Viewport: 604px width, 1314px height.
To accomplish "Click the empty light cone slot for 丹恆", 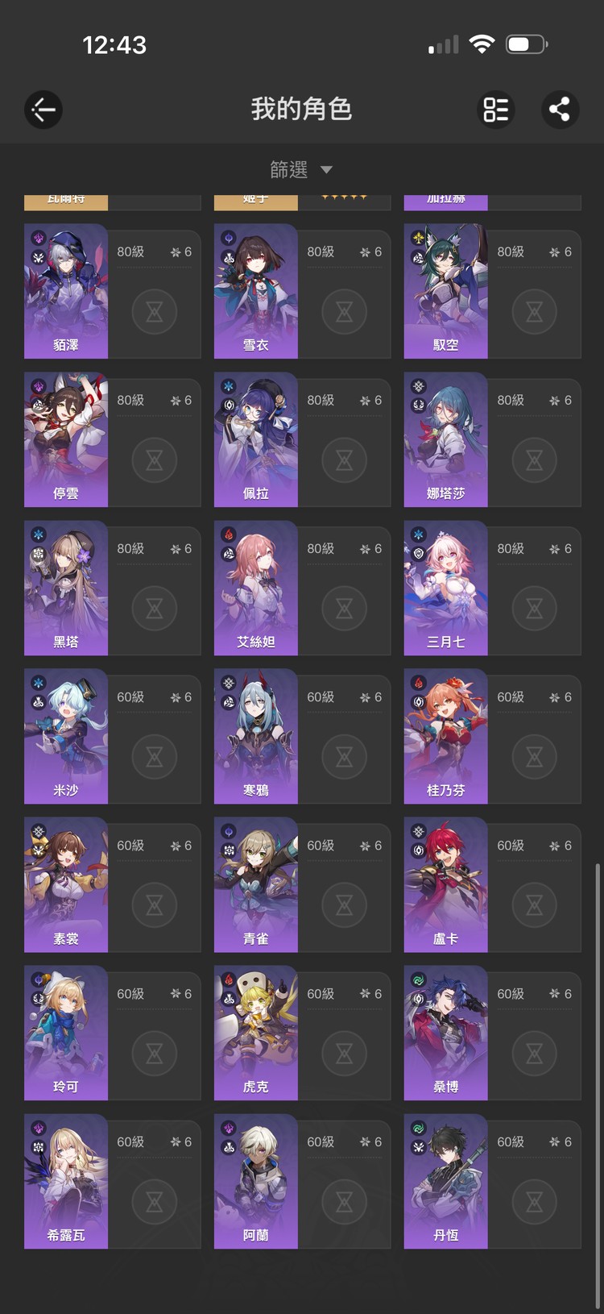I will 535,1201.
